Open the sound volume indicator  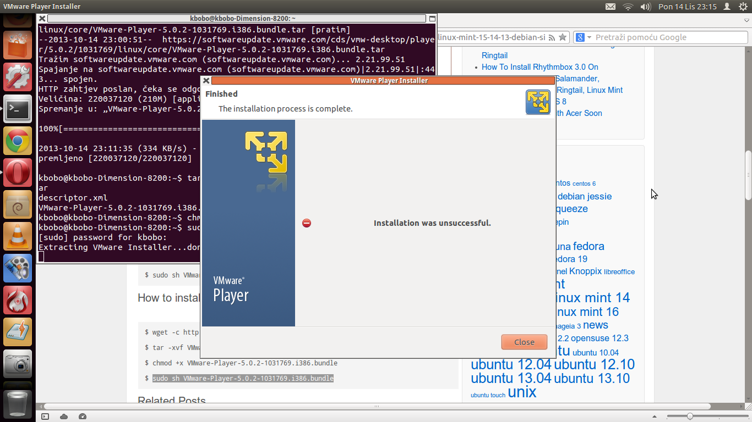[x=646, y=7]
